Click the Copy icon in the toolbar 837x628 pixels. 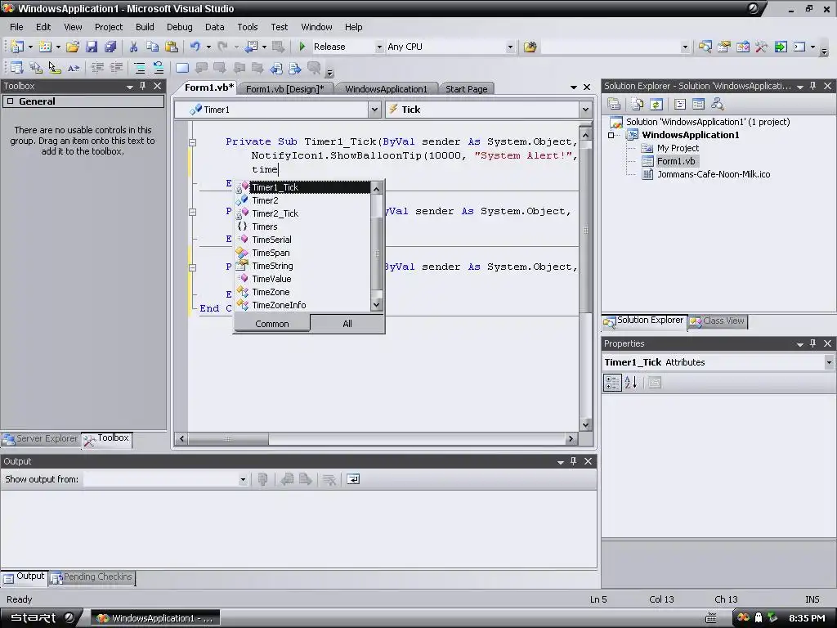tap(152, 47)
